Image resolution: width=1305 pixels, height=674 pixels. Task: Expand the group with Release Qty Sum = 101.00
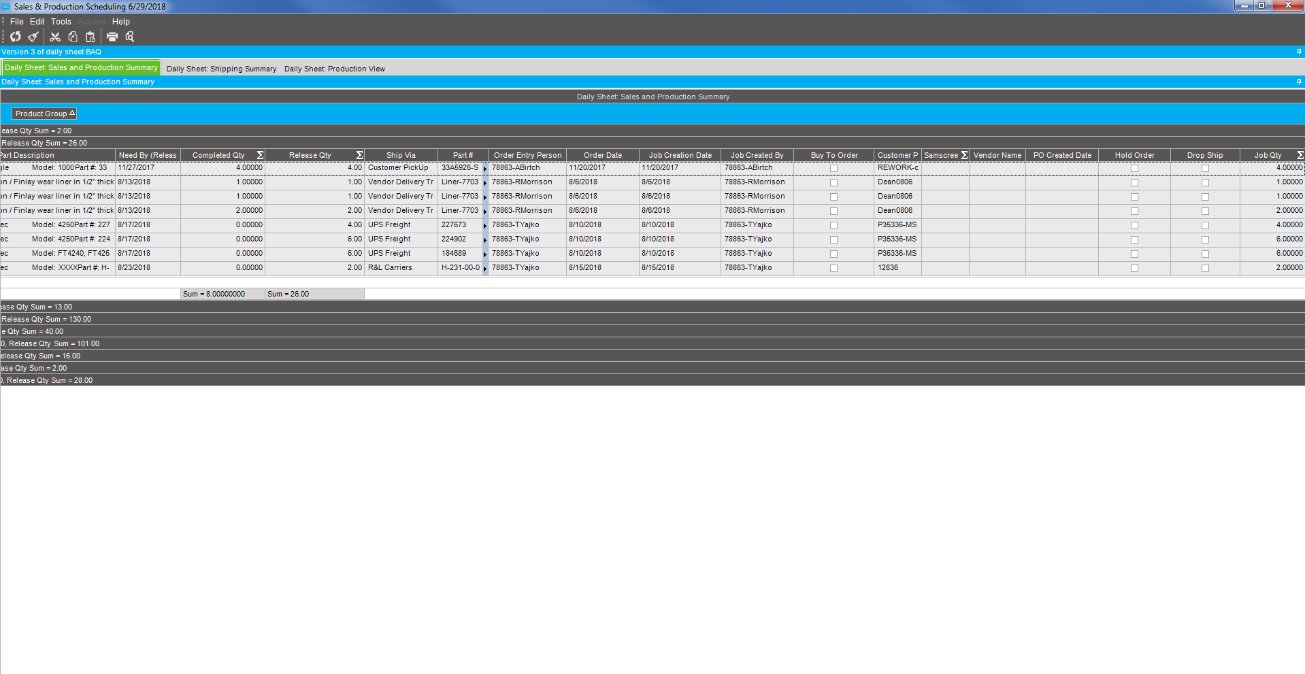point(652,343)
